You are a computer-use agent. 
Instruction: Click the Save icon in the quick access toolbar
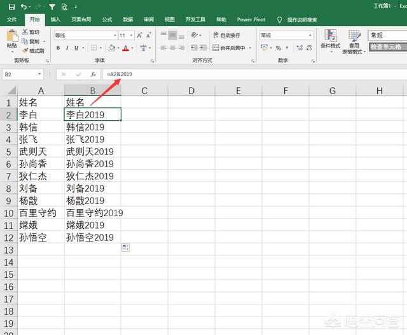click(11, 7)
